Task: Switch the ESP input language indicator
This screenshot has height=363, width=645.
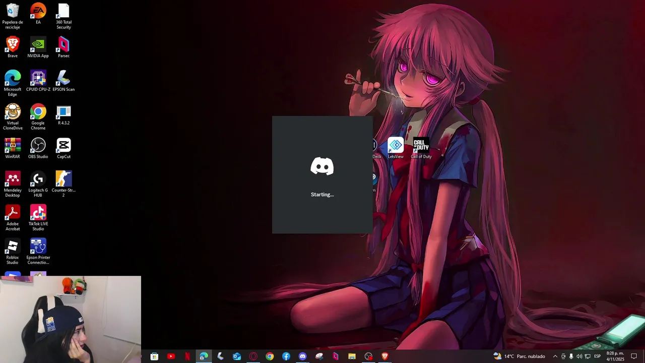Action: [x=597, y=356]
